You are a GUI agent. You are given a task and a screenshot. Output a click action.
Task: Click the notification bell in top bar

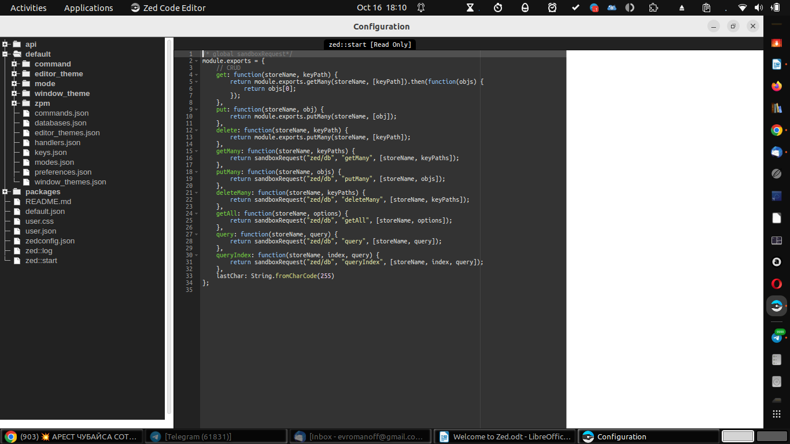(421, 8)
